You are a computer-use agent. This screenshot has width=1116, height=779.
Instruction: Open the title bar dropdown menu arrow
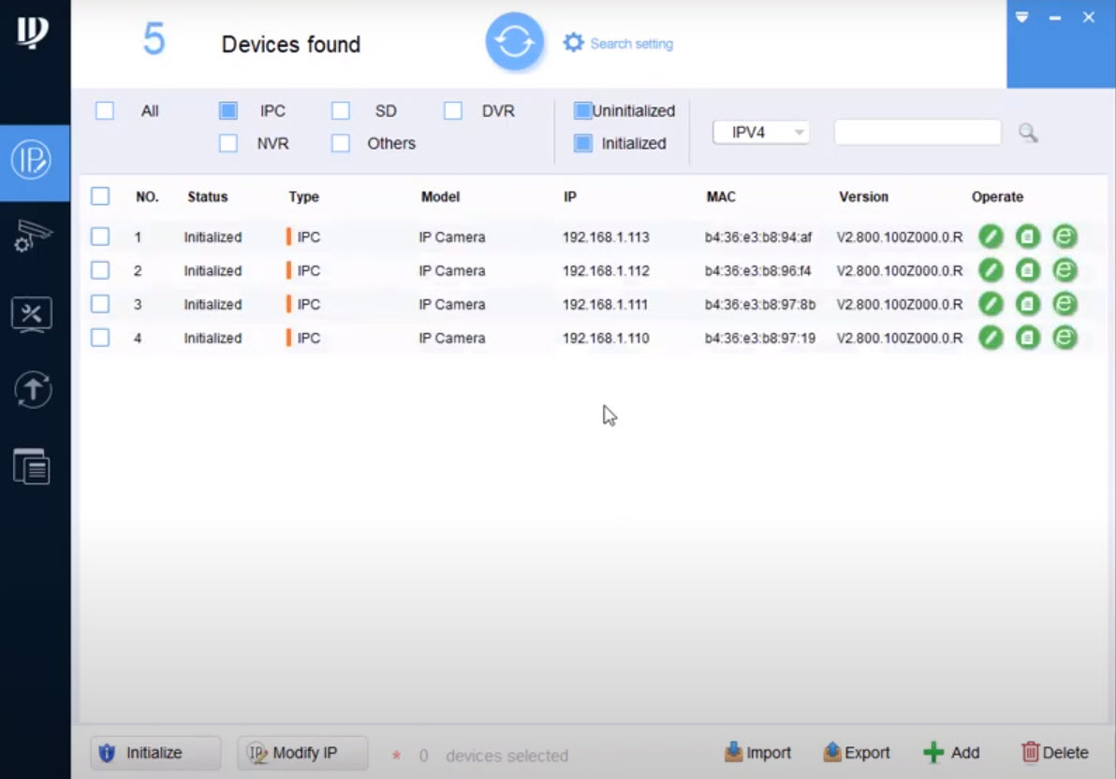point(1021,18)
